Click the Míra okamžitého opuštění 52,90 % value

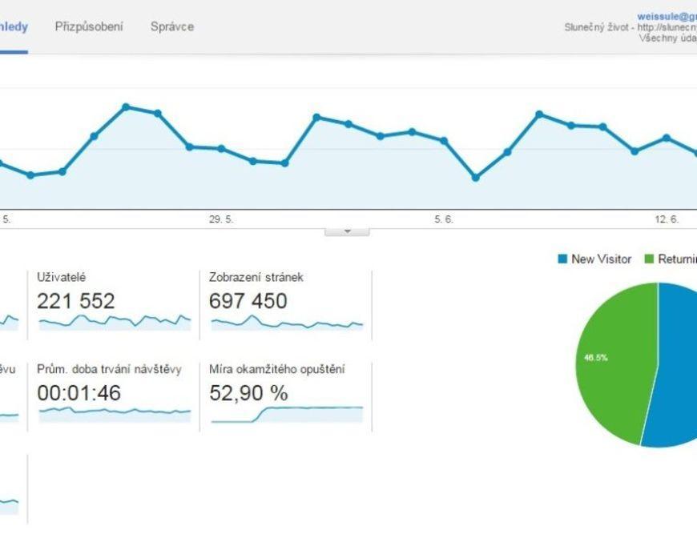[248, 393]
